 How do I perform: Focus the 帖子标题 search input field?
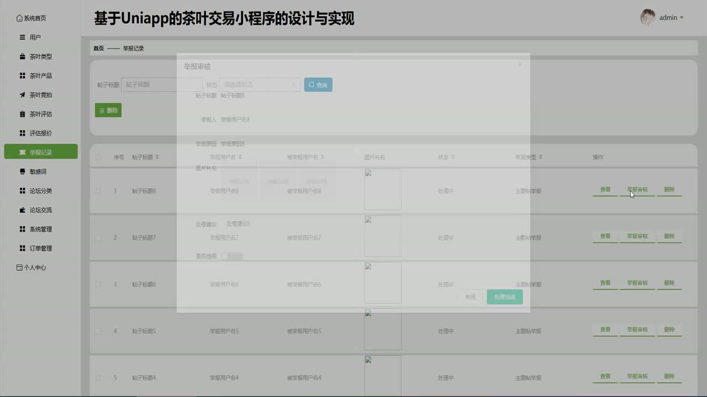pos(162,84)
